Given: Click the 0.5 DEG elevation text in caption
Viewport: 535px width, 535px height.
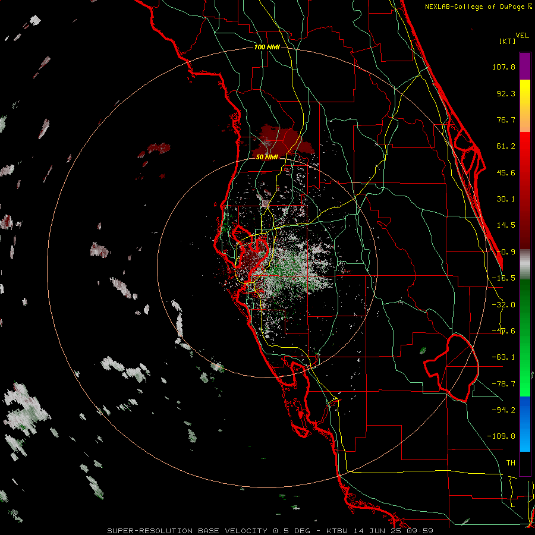Looking at the screenshot, I should [x=291, y=531].
